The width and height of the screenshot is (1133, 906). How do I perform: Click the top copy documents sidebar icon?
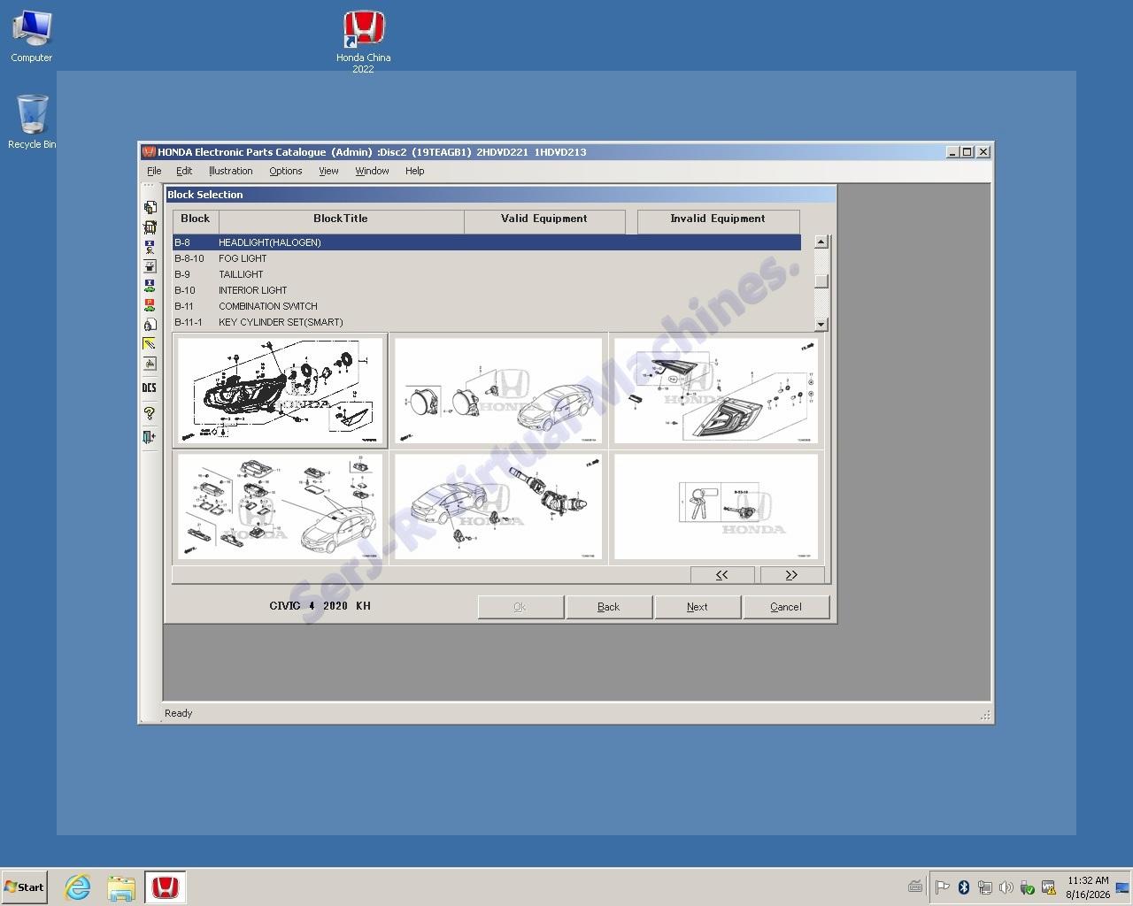coord(150,207)
